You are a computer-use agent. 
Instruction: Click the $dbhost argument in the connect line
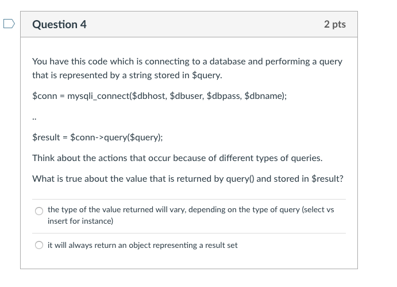tap(149, 96)
